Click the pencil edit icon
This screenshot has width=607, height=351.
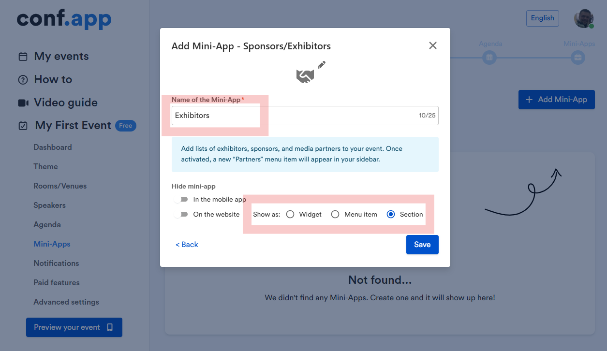[x=322, y=65]
